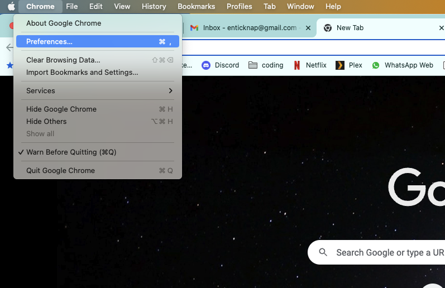Select Clear Browsing Data…
The width and height of the screenshot is (445, 288).
98,60
